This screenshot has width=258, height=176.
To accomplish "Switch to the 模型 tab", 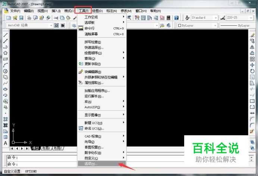I will 35,148.
